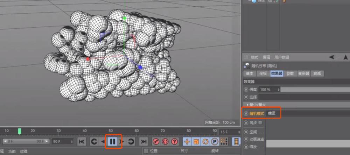
Task: Toggle parameter keyframe recording (P) icon
Action: coord(215,141)
